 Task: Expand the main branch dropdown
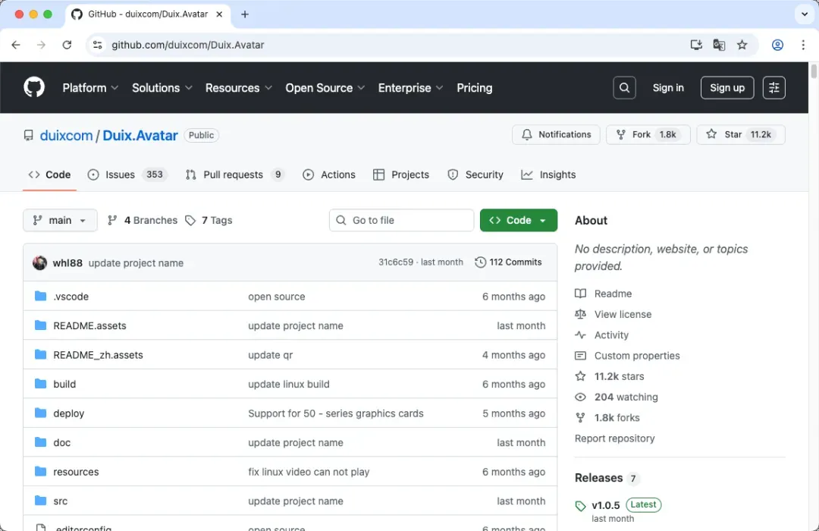(x=60, y=220)
